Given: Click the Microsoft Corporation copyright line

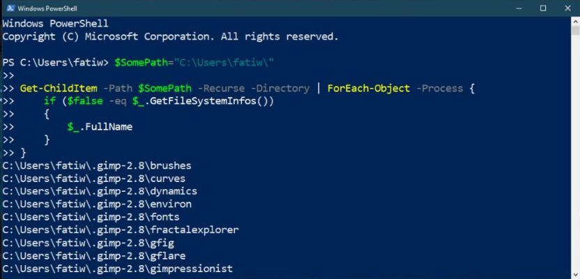Looking at the screenshot, I should pyautogui.click(x=170, y=36).
